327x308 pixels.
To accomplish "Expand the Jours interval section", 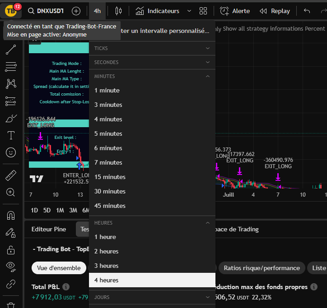I will [208, 297].
